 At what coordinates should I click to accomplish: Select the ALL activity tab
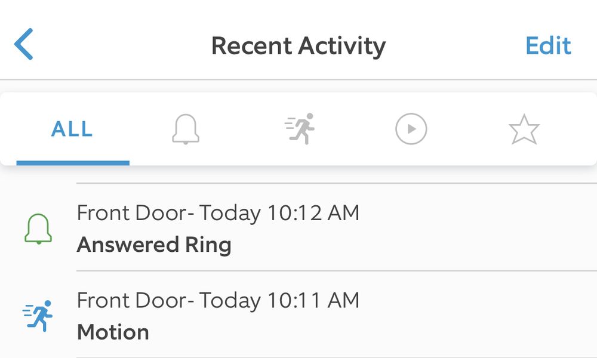click(72, 129)
